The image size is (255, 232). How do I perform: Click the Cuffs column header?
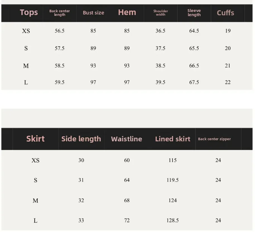click(225, 13)
